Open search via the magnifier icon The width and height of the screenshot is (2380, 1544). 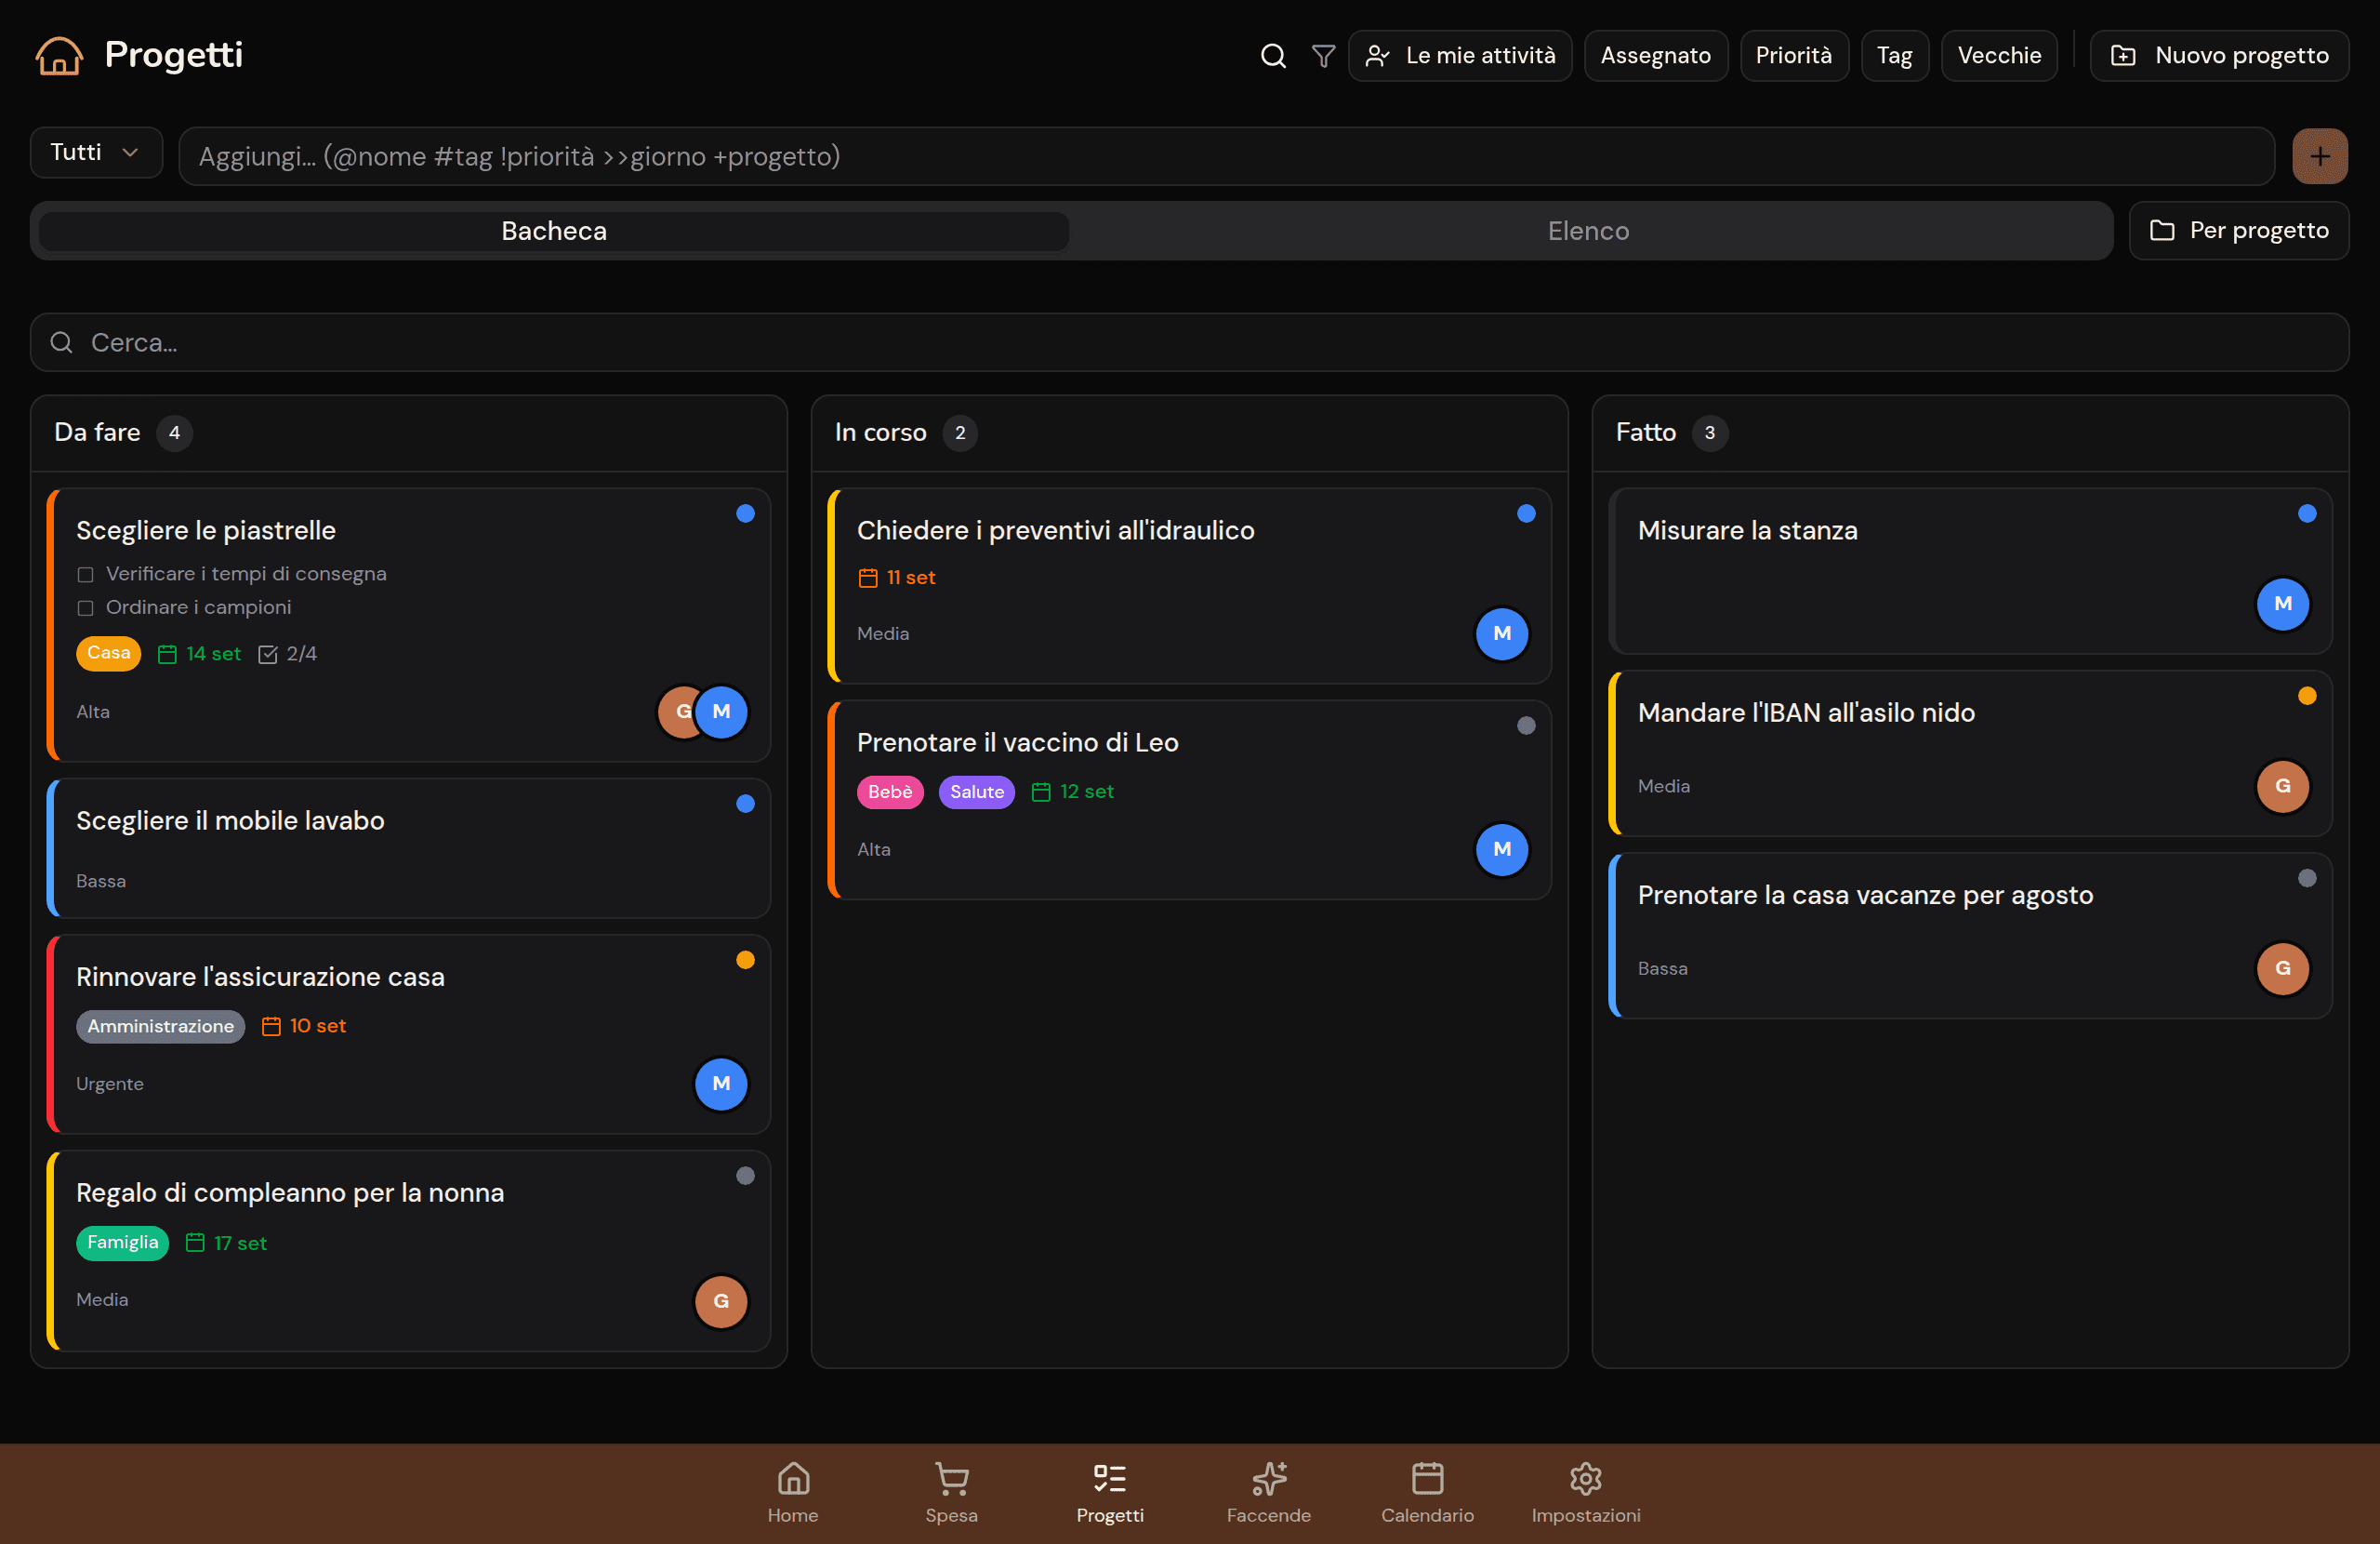1272,56
